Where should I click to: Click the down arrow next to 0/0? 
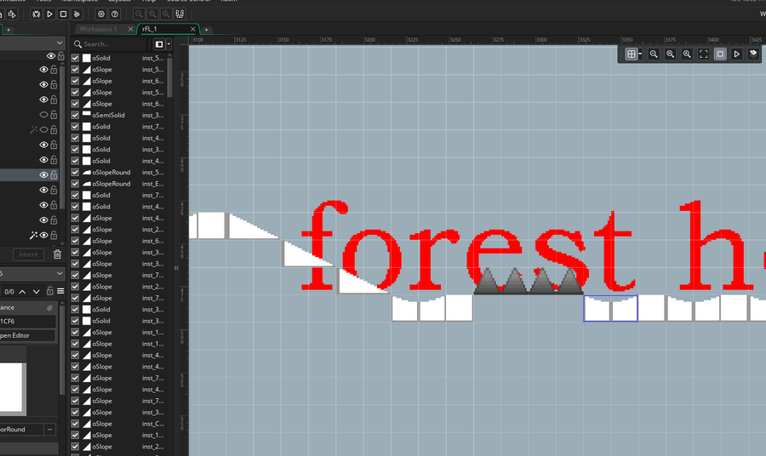coord(36,292)
